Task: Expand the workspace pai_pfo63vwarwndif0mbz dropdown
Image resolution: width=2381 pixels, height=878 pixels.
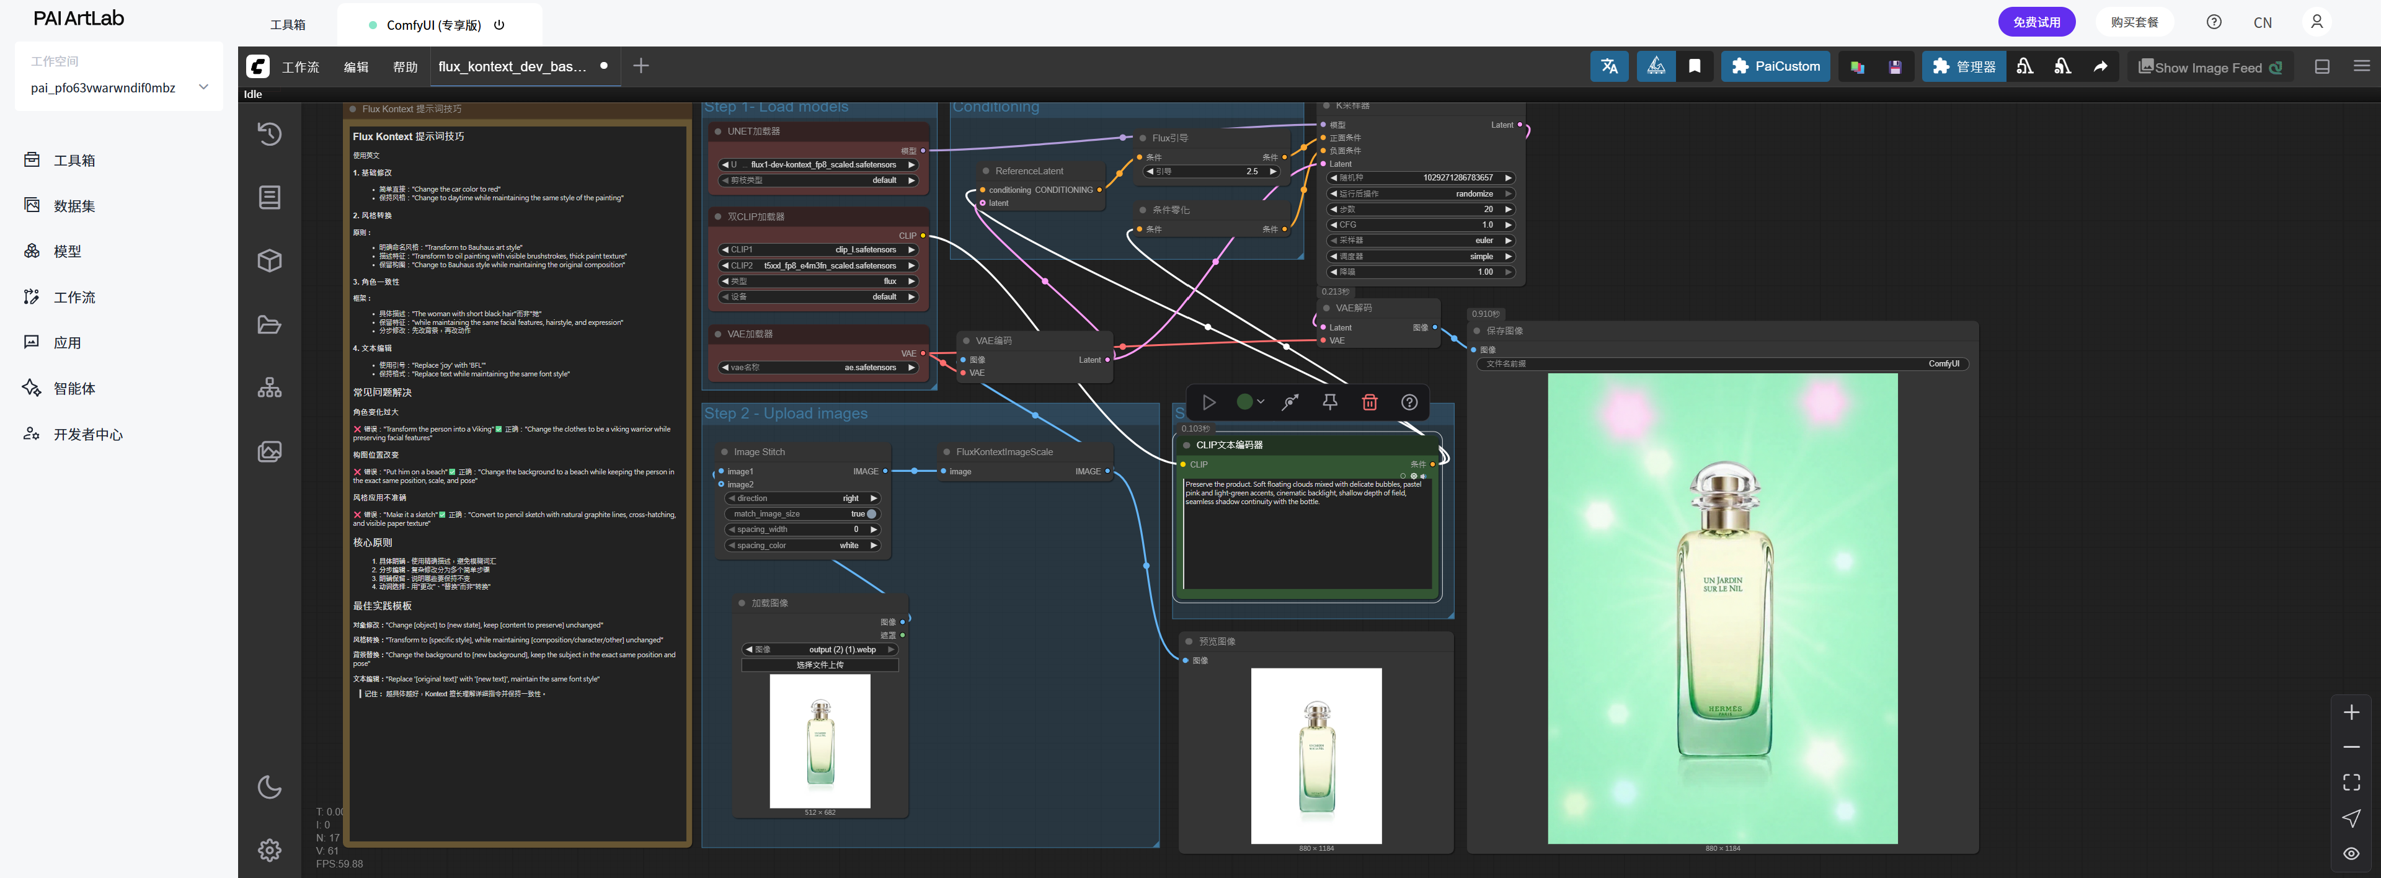Action: coord(203,88)
